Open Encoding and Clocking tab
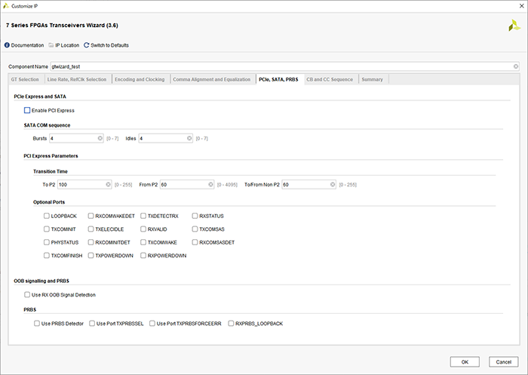Viewport: 528px width, 375px height. click(140, 79)
